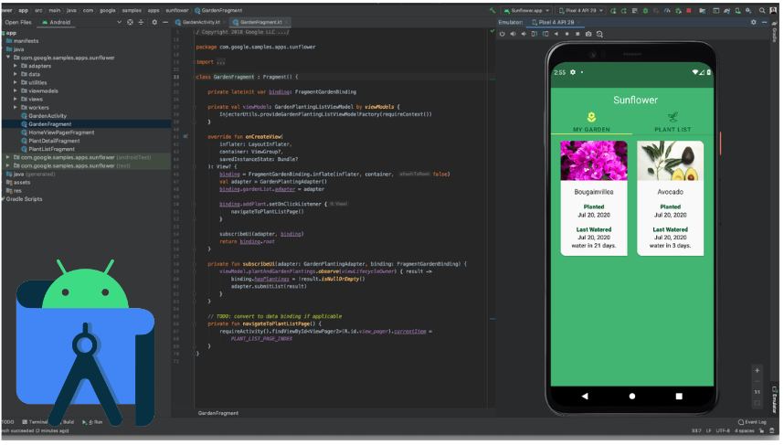784x445 pixels.
Task: Open the Event Log
Action: 752,422
